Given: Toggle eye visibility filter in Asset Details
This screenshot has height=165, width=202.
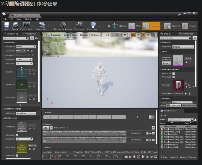Looking at the screenshot, I should point(37,38).
